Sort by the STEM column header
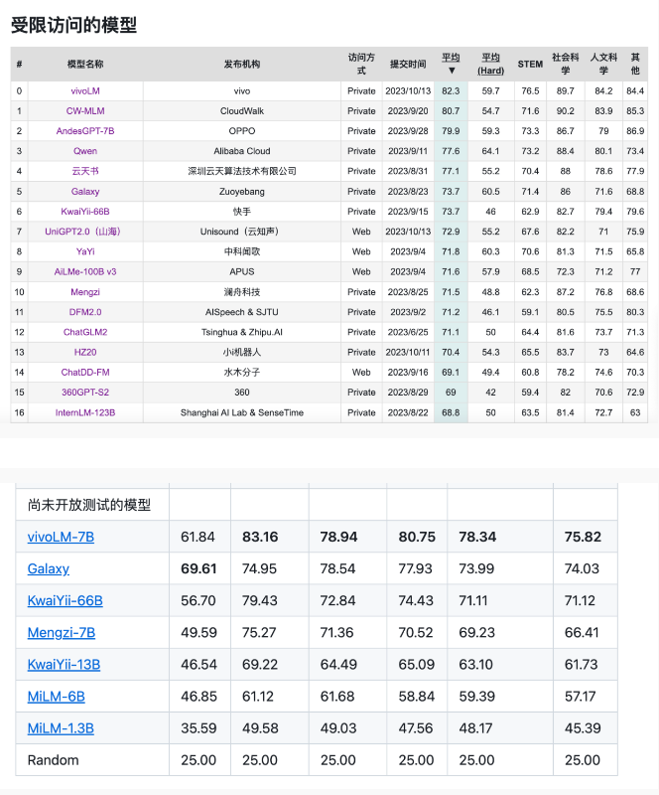 click(x=530, y=65)
